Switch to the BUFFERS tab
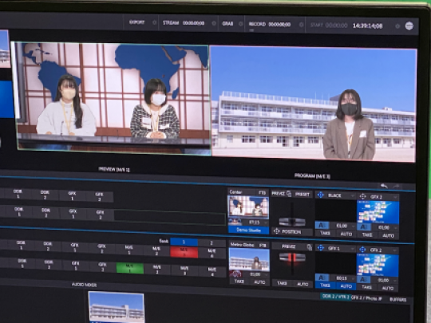The height and width of the screenshot is (323, 431). pos(398,300)
